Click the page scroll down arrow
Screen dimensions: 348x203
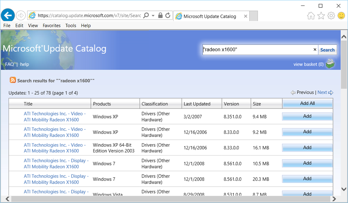(x=344, y=189)
